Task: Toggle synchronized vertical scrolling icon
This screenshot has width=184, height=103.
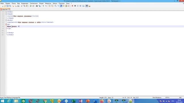Action: click(49, 6)
